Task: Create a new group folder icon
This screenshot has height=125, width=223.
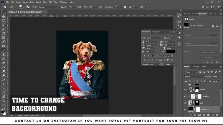Action: tap(208, 115)
